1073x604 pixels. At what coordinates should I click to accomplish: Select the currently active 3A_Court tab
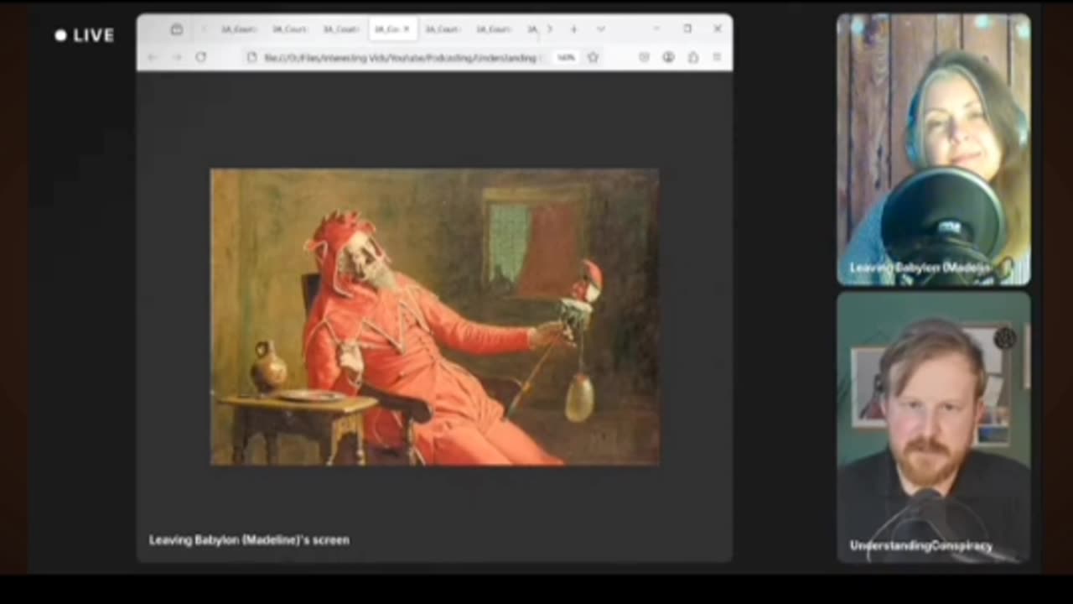pyautogui.click(x=392, y=29)
